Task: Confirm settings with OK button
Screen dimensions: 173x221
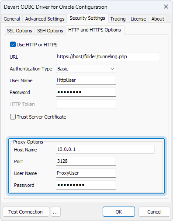Action: pos(119,212)
